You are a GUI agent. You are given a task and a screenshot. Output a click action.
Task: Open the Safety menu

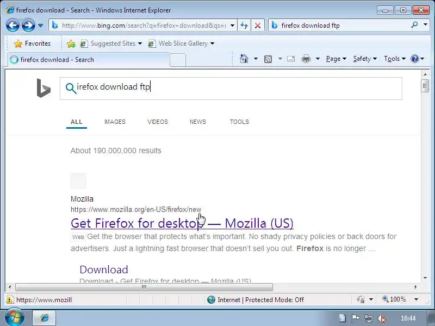[365, 59]
